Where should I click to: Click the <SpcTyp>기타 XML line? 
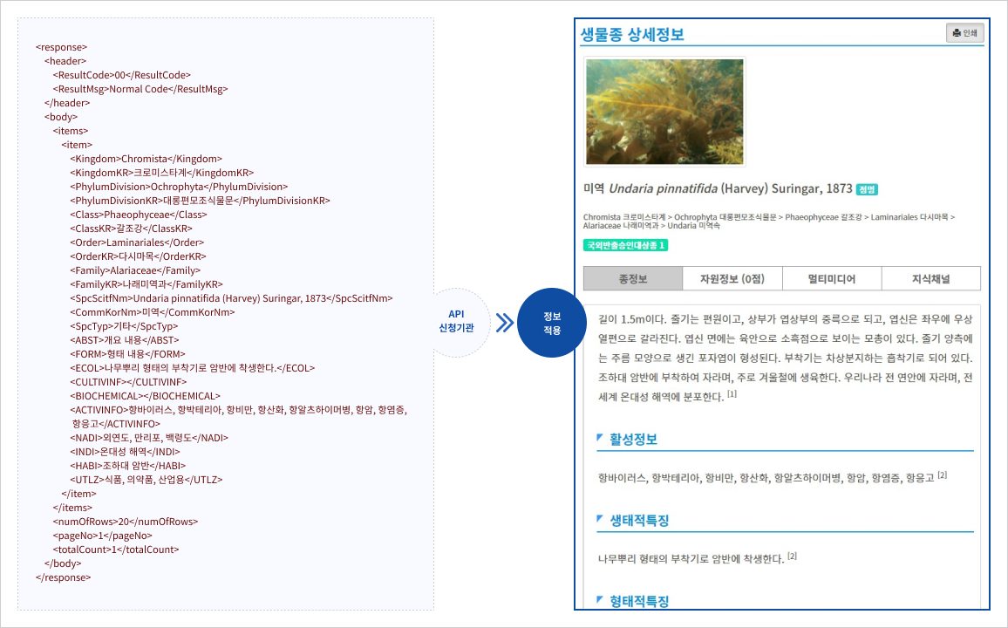pos(124,326)
